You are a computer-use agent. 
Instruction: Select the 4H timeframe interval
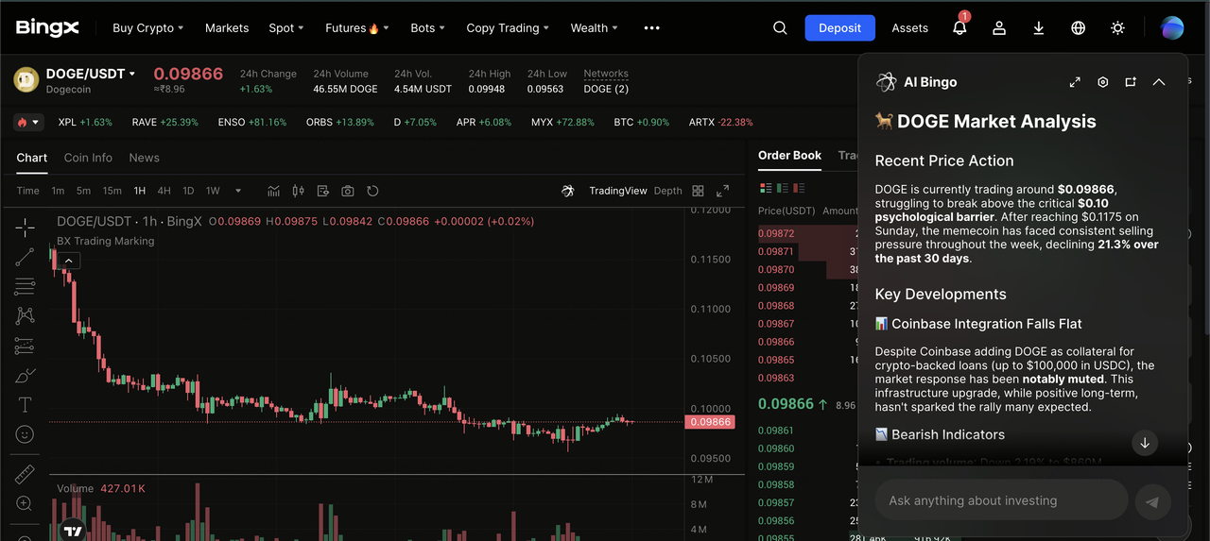click(x=164, y=191)
